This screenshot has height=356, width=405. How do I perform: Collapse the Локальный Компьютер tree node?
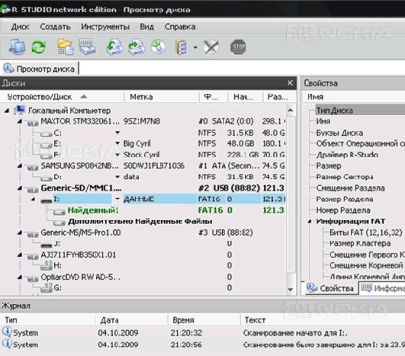pos(7,111)
